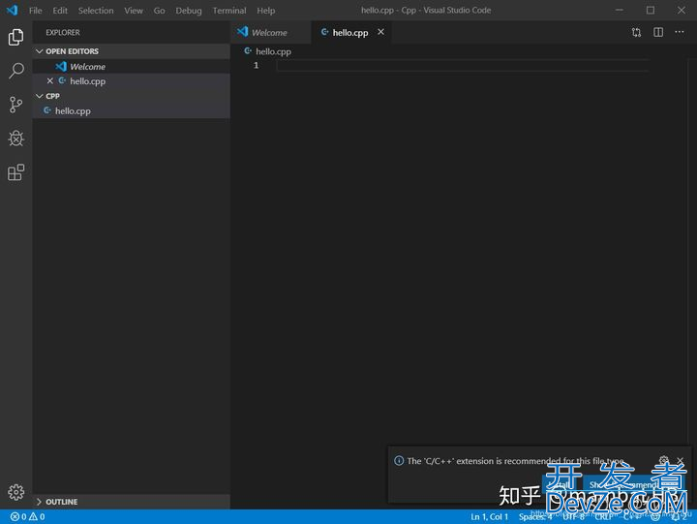Image resolution: width=697 pixels, height=524 pixels.
Task: Switch to the Welcome tab
Action: click(270, 32)
